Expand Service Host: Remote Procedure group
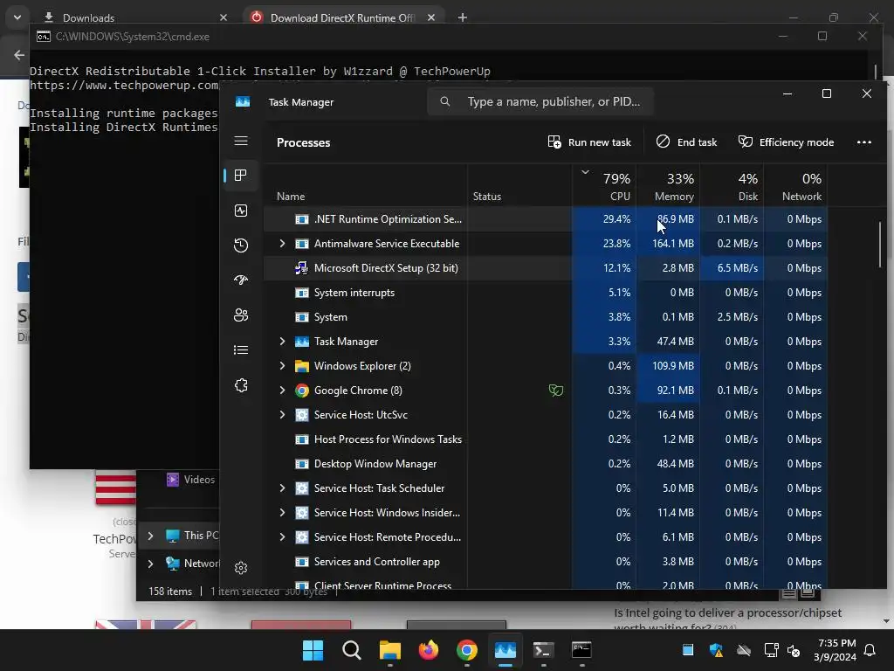The image size is (894, 671). click(282, 537)
